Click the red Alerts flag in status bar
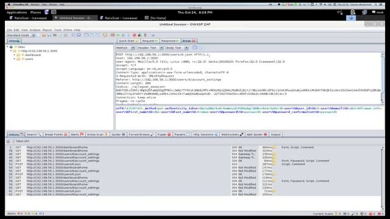Image resolution: width=390 pixels, height=219 pixels. [x=18, y=214]
